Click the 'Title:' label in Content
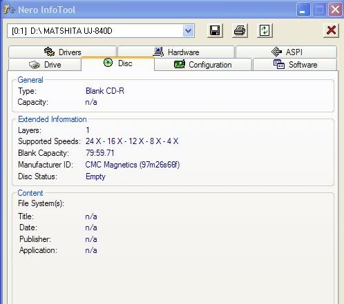Image resolution: width=344 pixels, height=304 pixels. (x=26, y=216)
